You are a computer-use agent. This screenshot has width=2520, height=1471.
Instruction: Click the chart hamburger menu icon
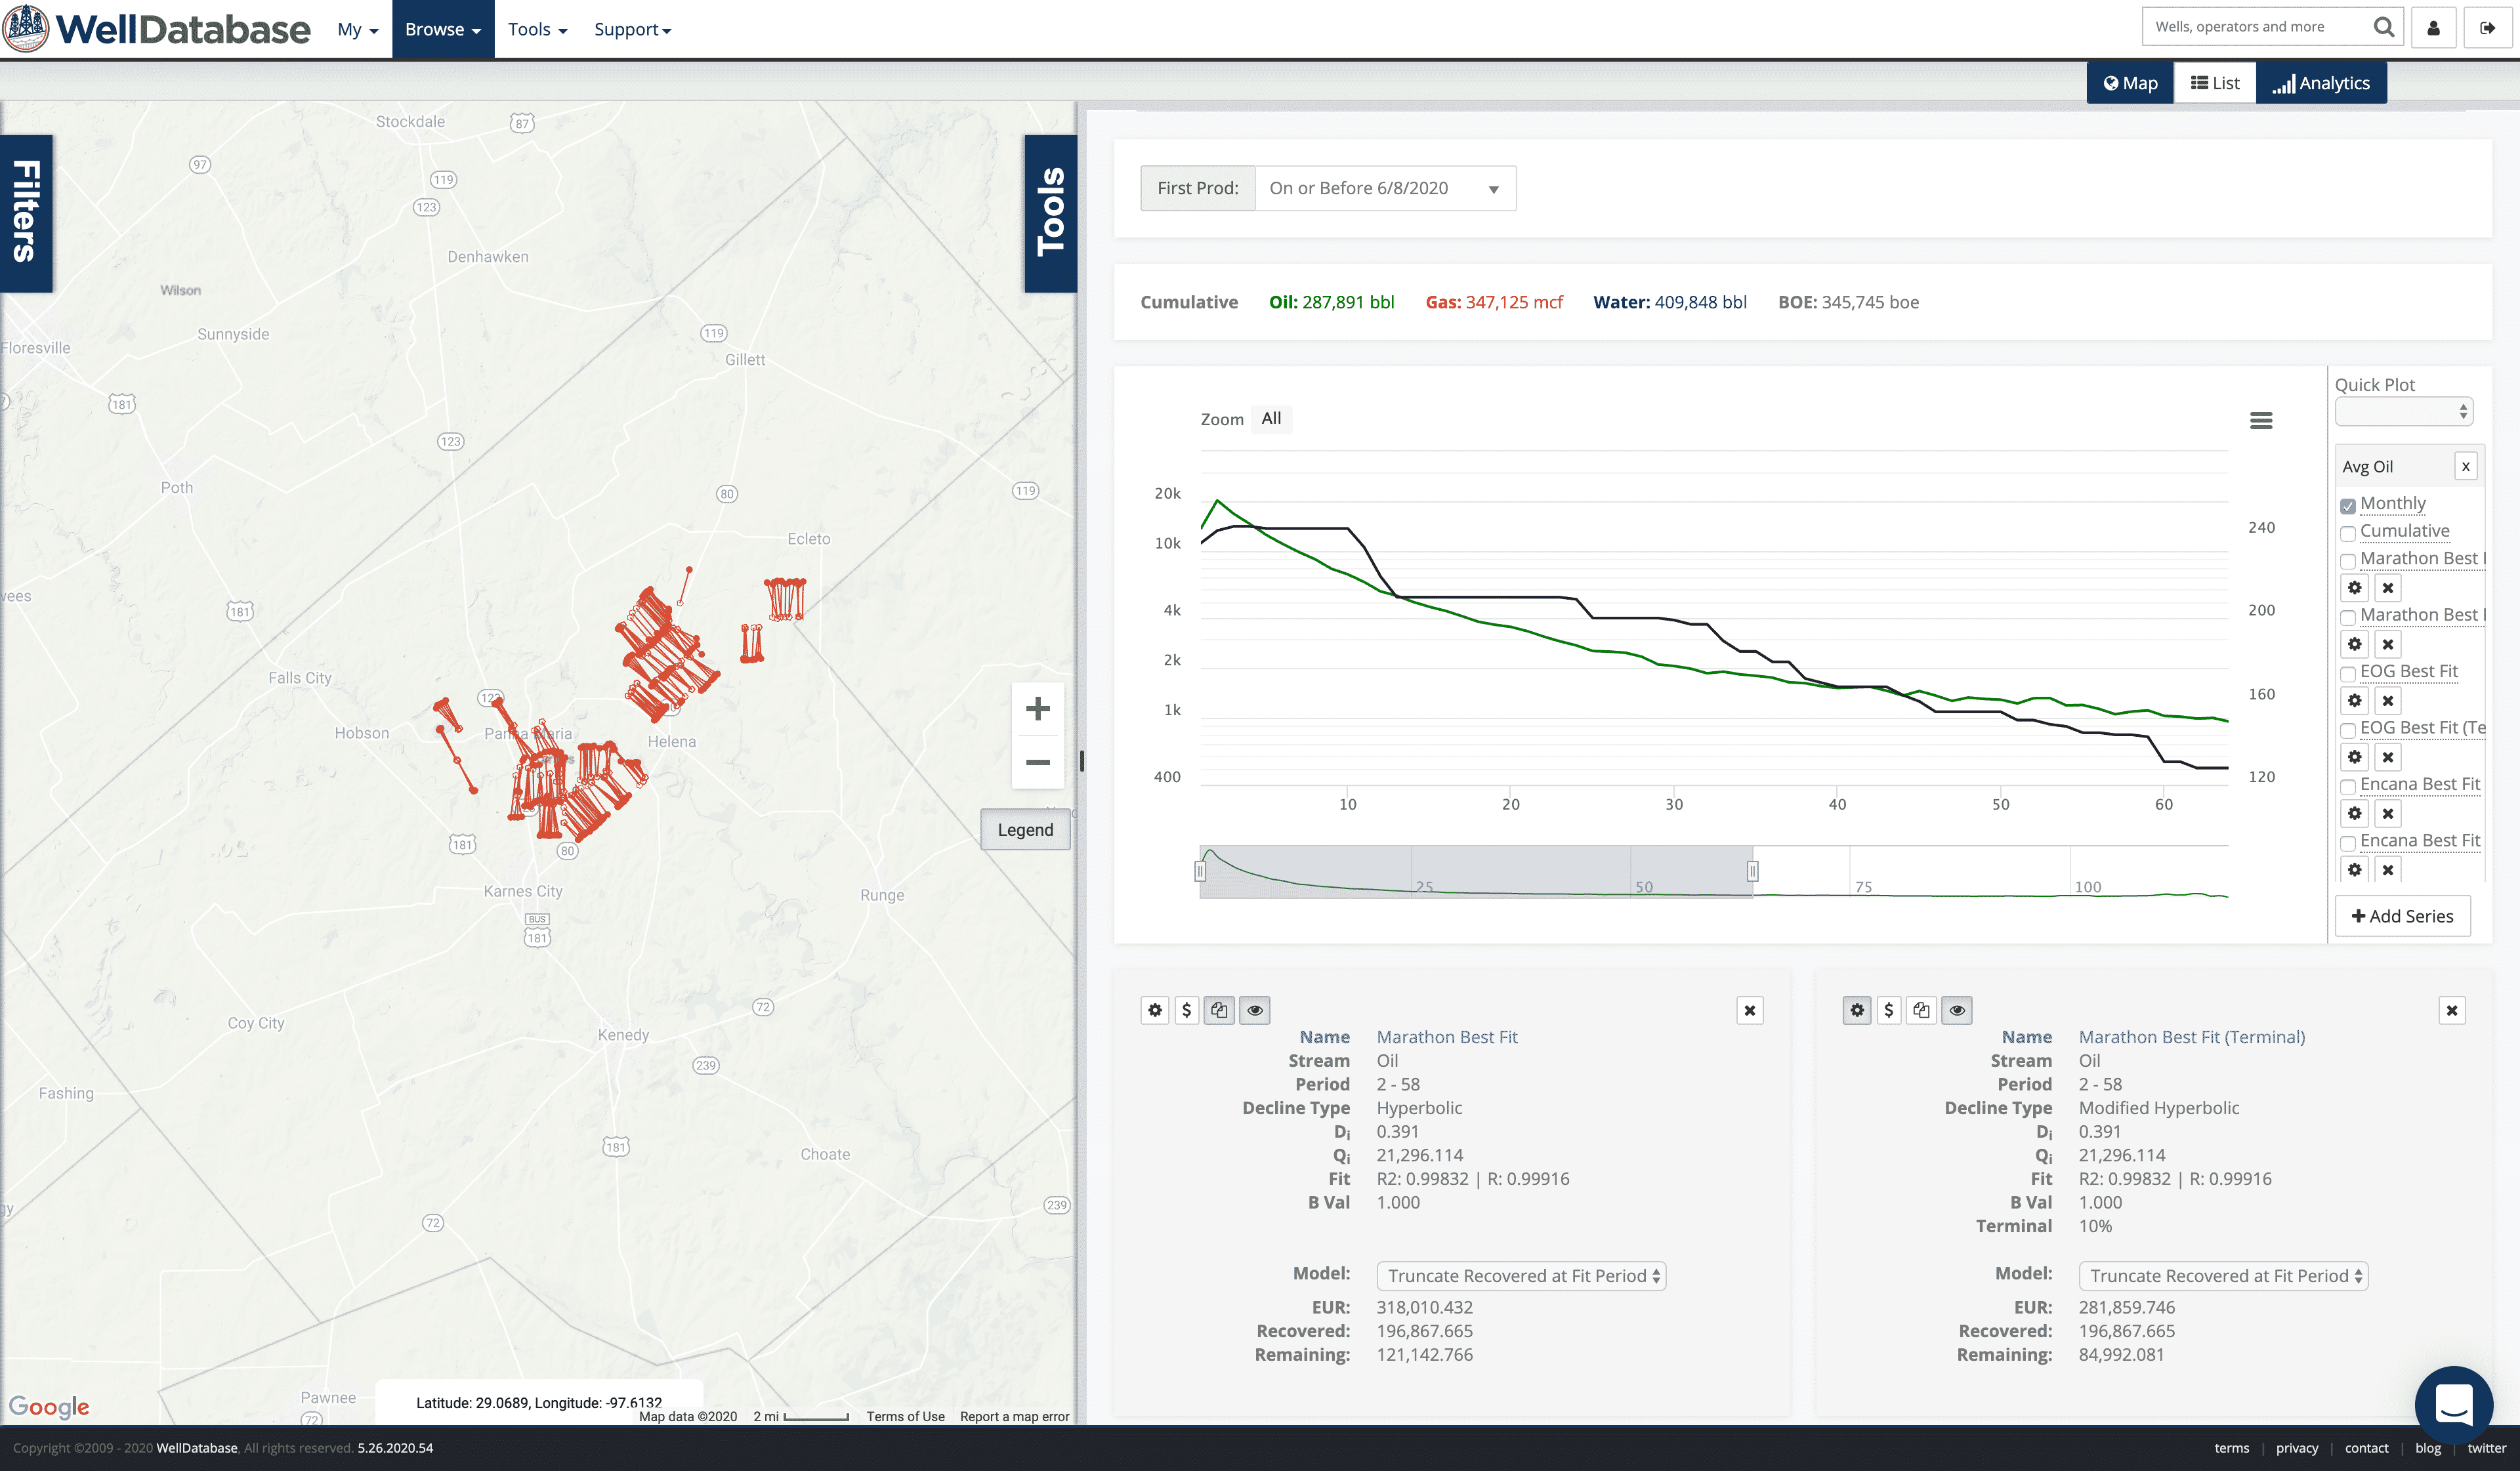pos(2260,421)
